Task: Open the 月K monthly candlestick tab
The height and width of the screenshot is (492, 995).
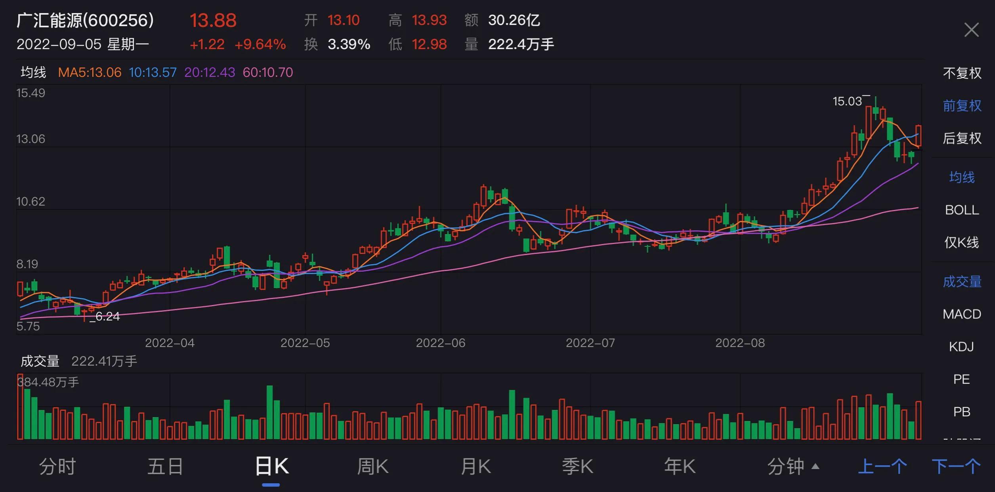Action: click(476, 466)
